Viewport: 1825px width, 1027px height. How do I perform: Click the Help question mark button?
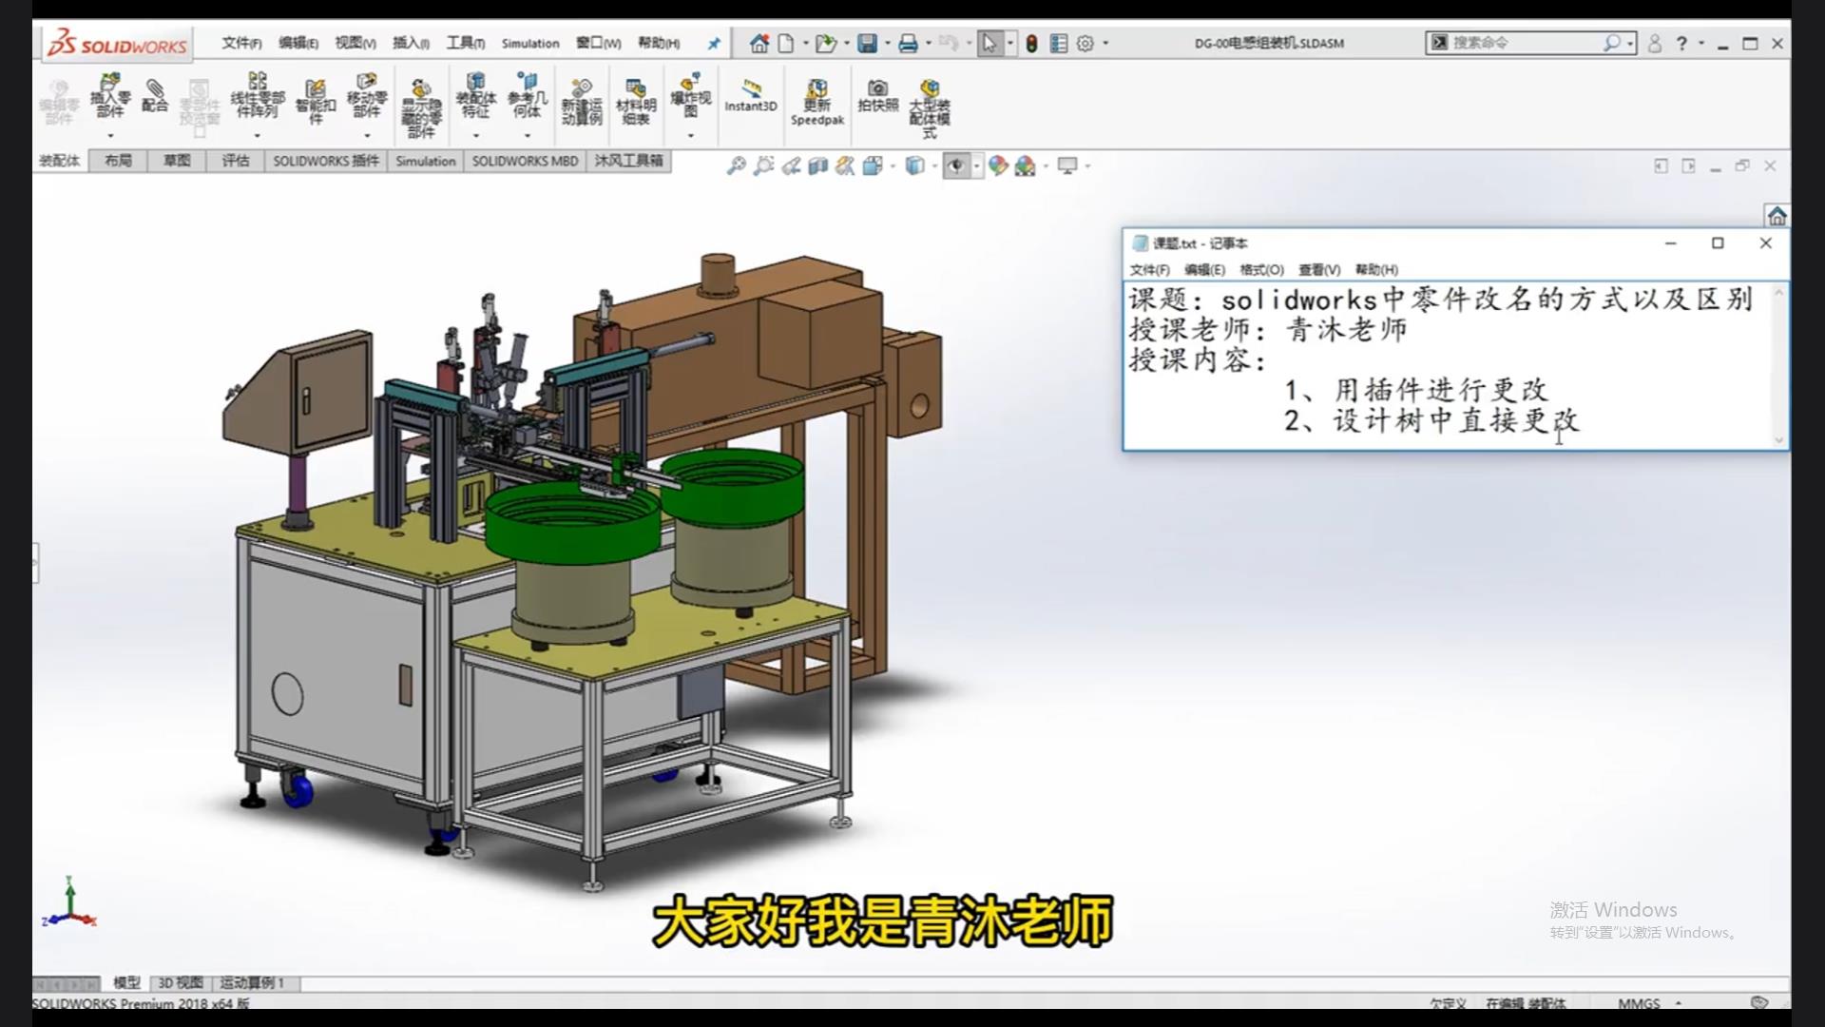1681,43
